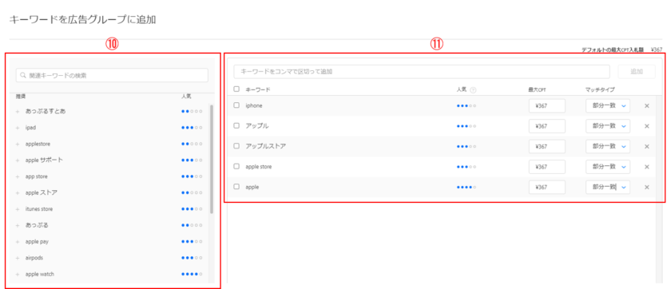Click the 追加 add button
This screenshot has height=289, width=671.
pyautogui.click(x=637, y=72)
